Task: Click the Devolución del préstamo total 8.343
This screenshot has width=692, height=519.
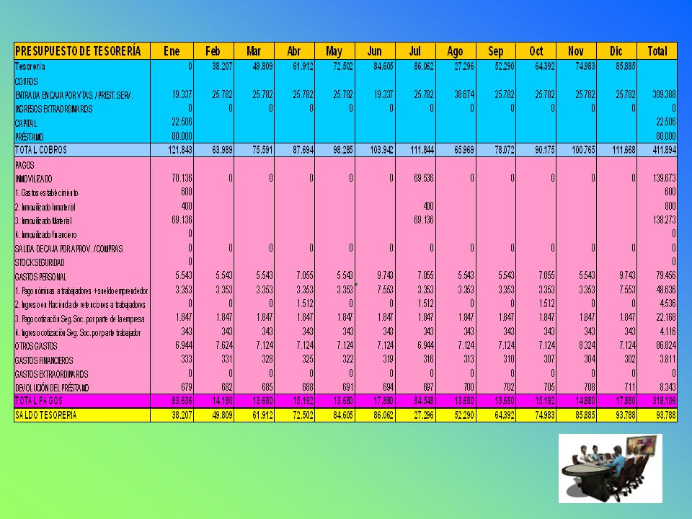Action: click(667, 387)
